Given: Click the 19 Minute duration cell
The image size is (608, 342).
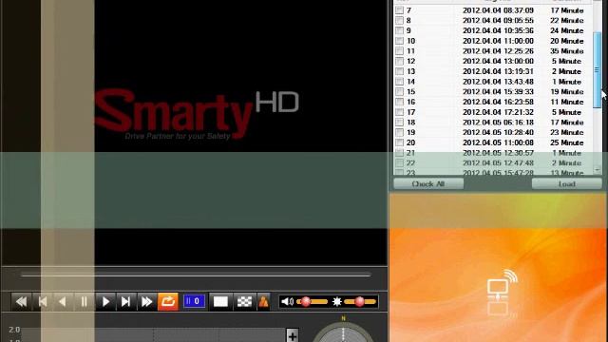Looking at the screenshot, I should (567, 92).
